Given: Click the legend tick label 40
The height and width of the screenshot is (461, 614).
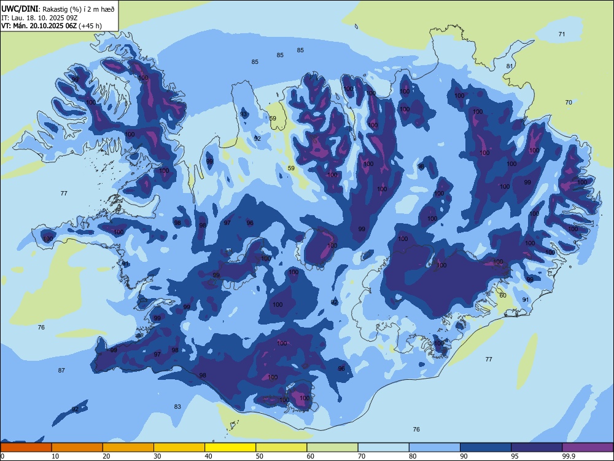Looking at the screenshot, I should pyautogui.click(x=208, y=456).
